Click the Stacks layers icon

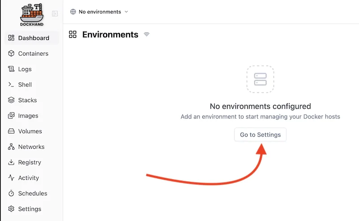click(x=11, y=100)
